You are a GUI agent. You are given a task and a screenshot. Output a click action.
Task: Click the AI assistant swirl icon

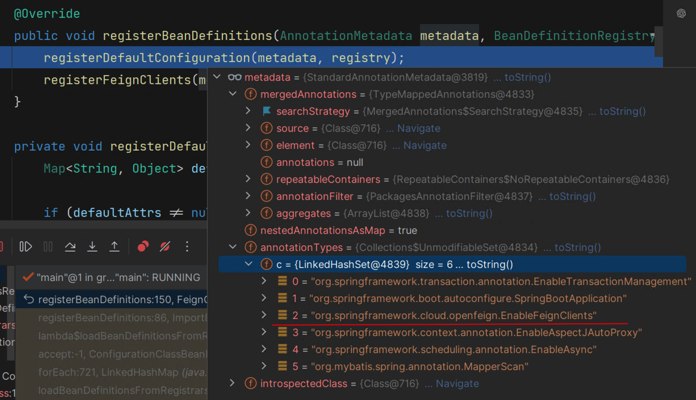click(681, 13)
